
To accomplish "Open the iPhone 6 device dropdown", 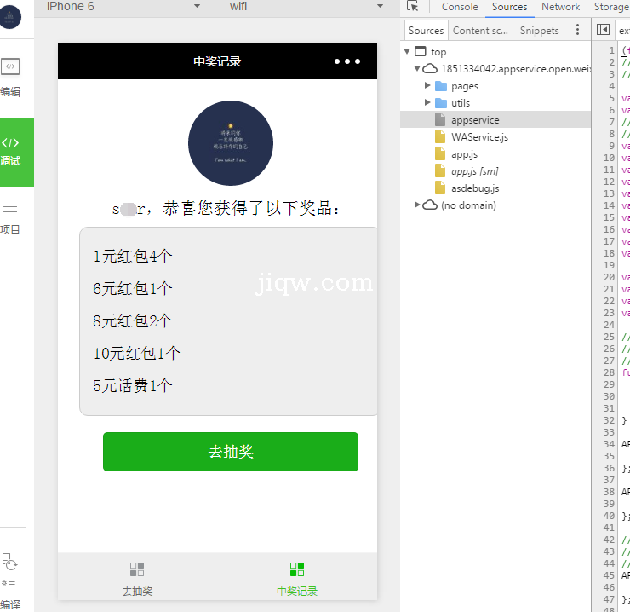I will click(x=197, y=7).
